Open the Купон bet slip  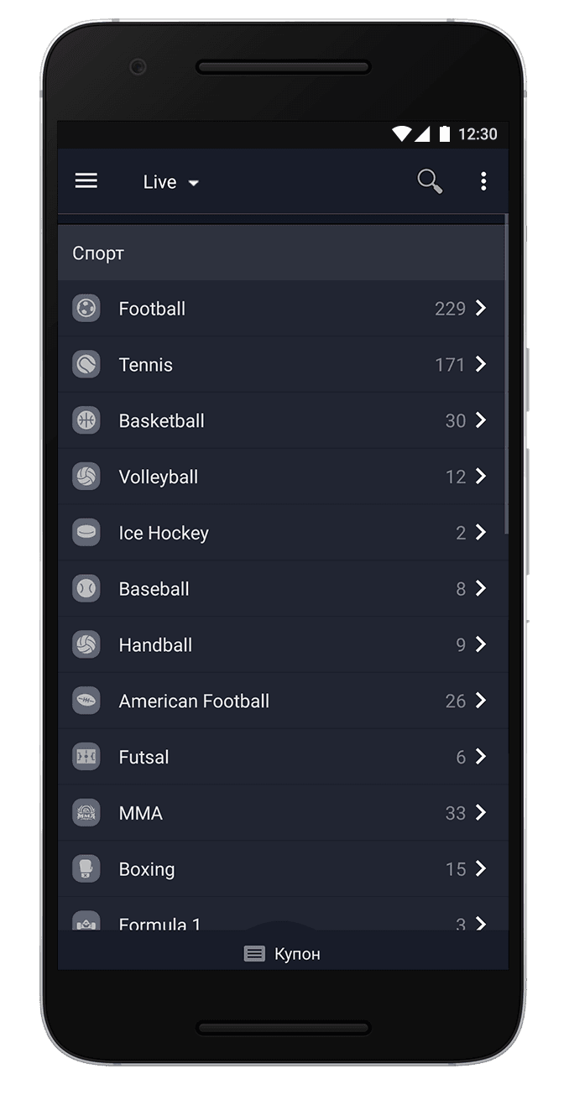pyautogui.click(x=283, y=954)
